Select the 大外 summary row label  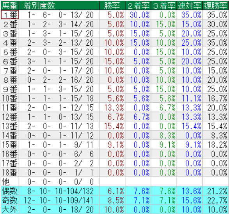[x=10, y=209]
